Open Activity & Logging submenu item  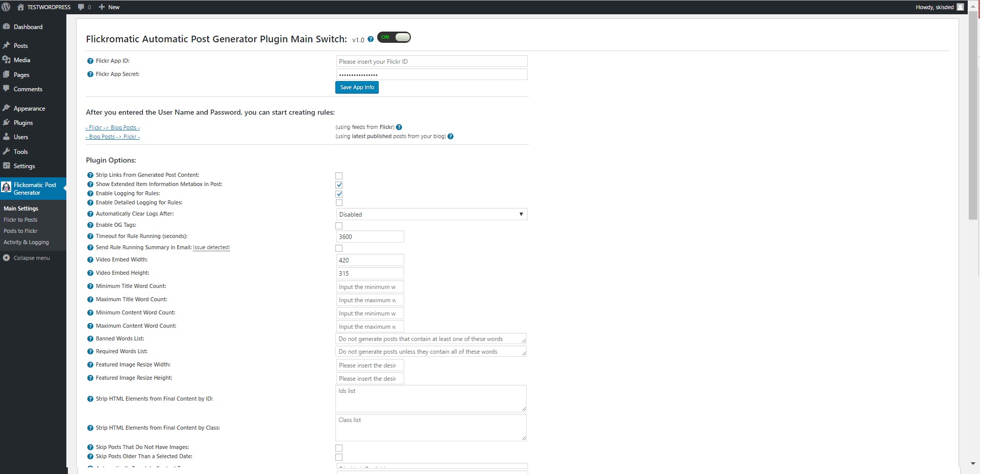pyautogui.click(x=26, y=242)
